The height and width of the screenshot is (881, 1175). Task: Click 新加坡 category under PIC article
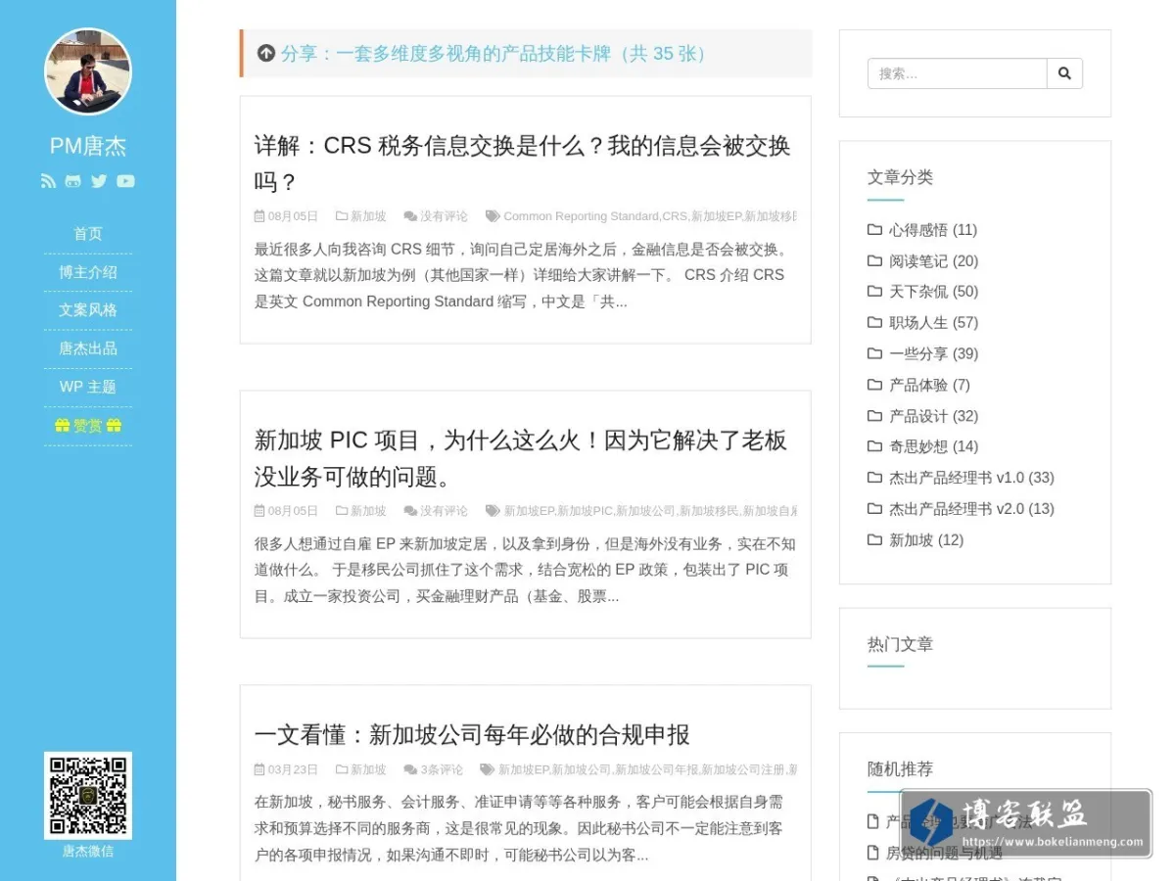(368, 511)
